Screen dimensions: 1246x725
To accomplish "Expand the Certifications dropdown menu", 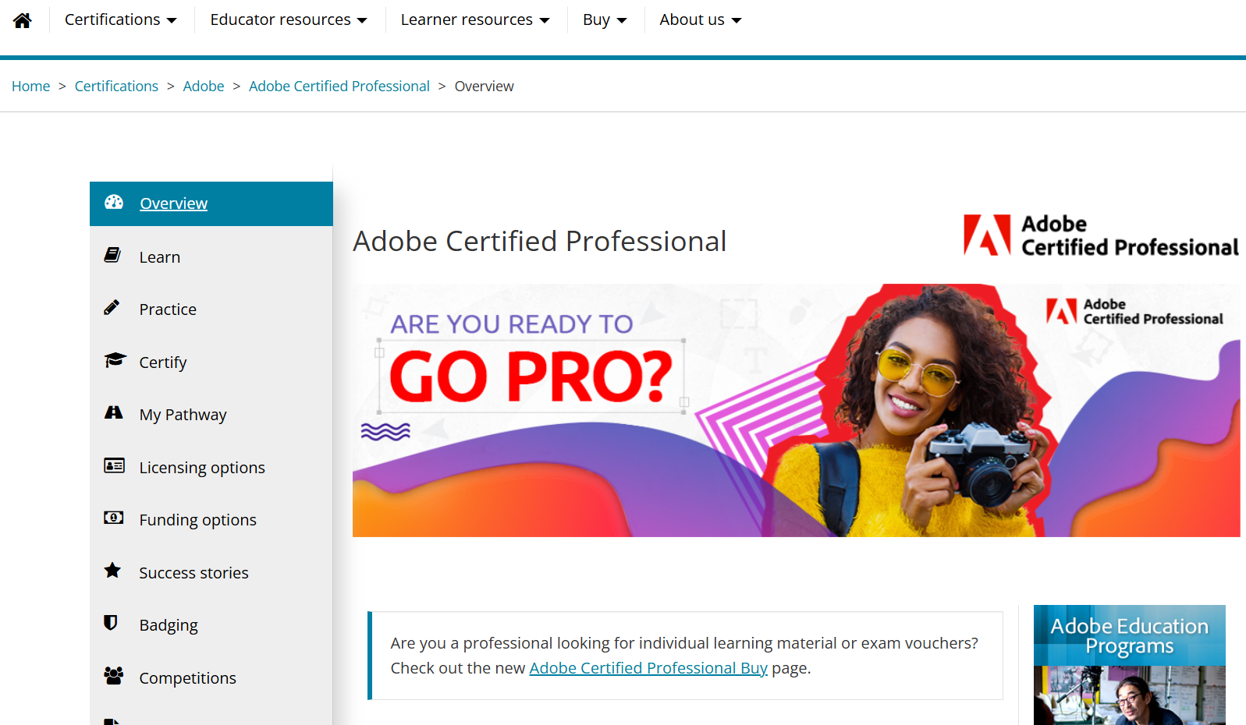I will pyautogui.click(x=120, y=19).
